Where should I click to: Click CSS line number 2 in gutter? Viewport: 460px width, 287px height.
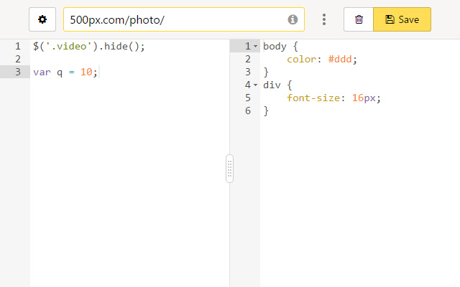coord(247,60)
